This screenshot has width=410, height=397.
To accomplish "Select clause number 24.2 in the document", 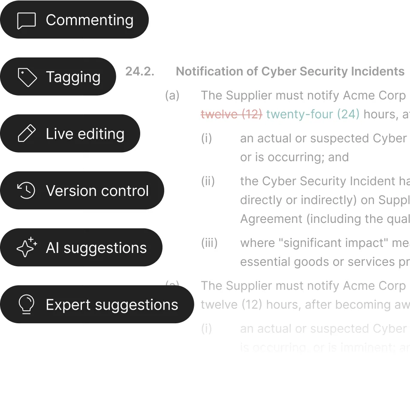I will tap(139, 71).
